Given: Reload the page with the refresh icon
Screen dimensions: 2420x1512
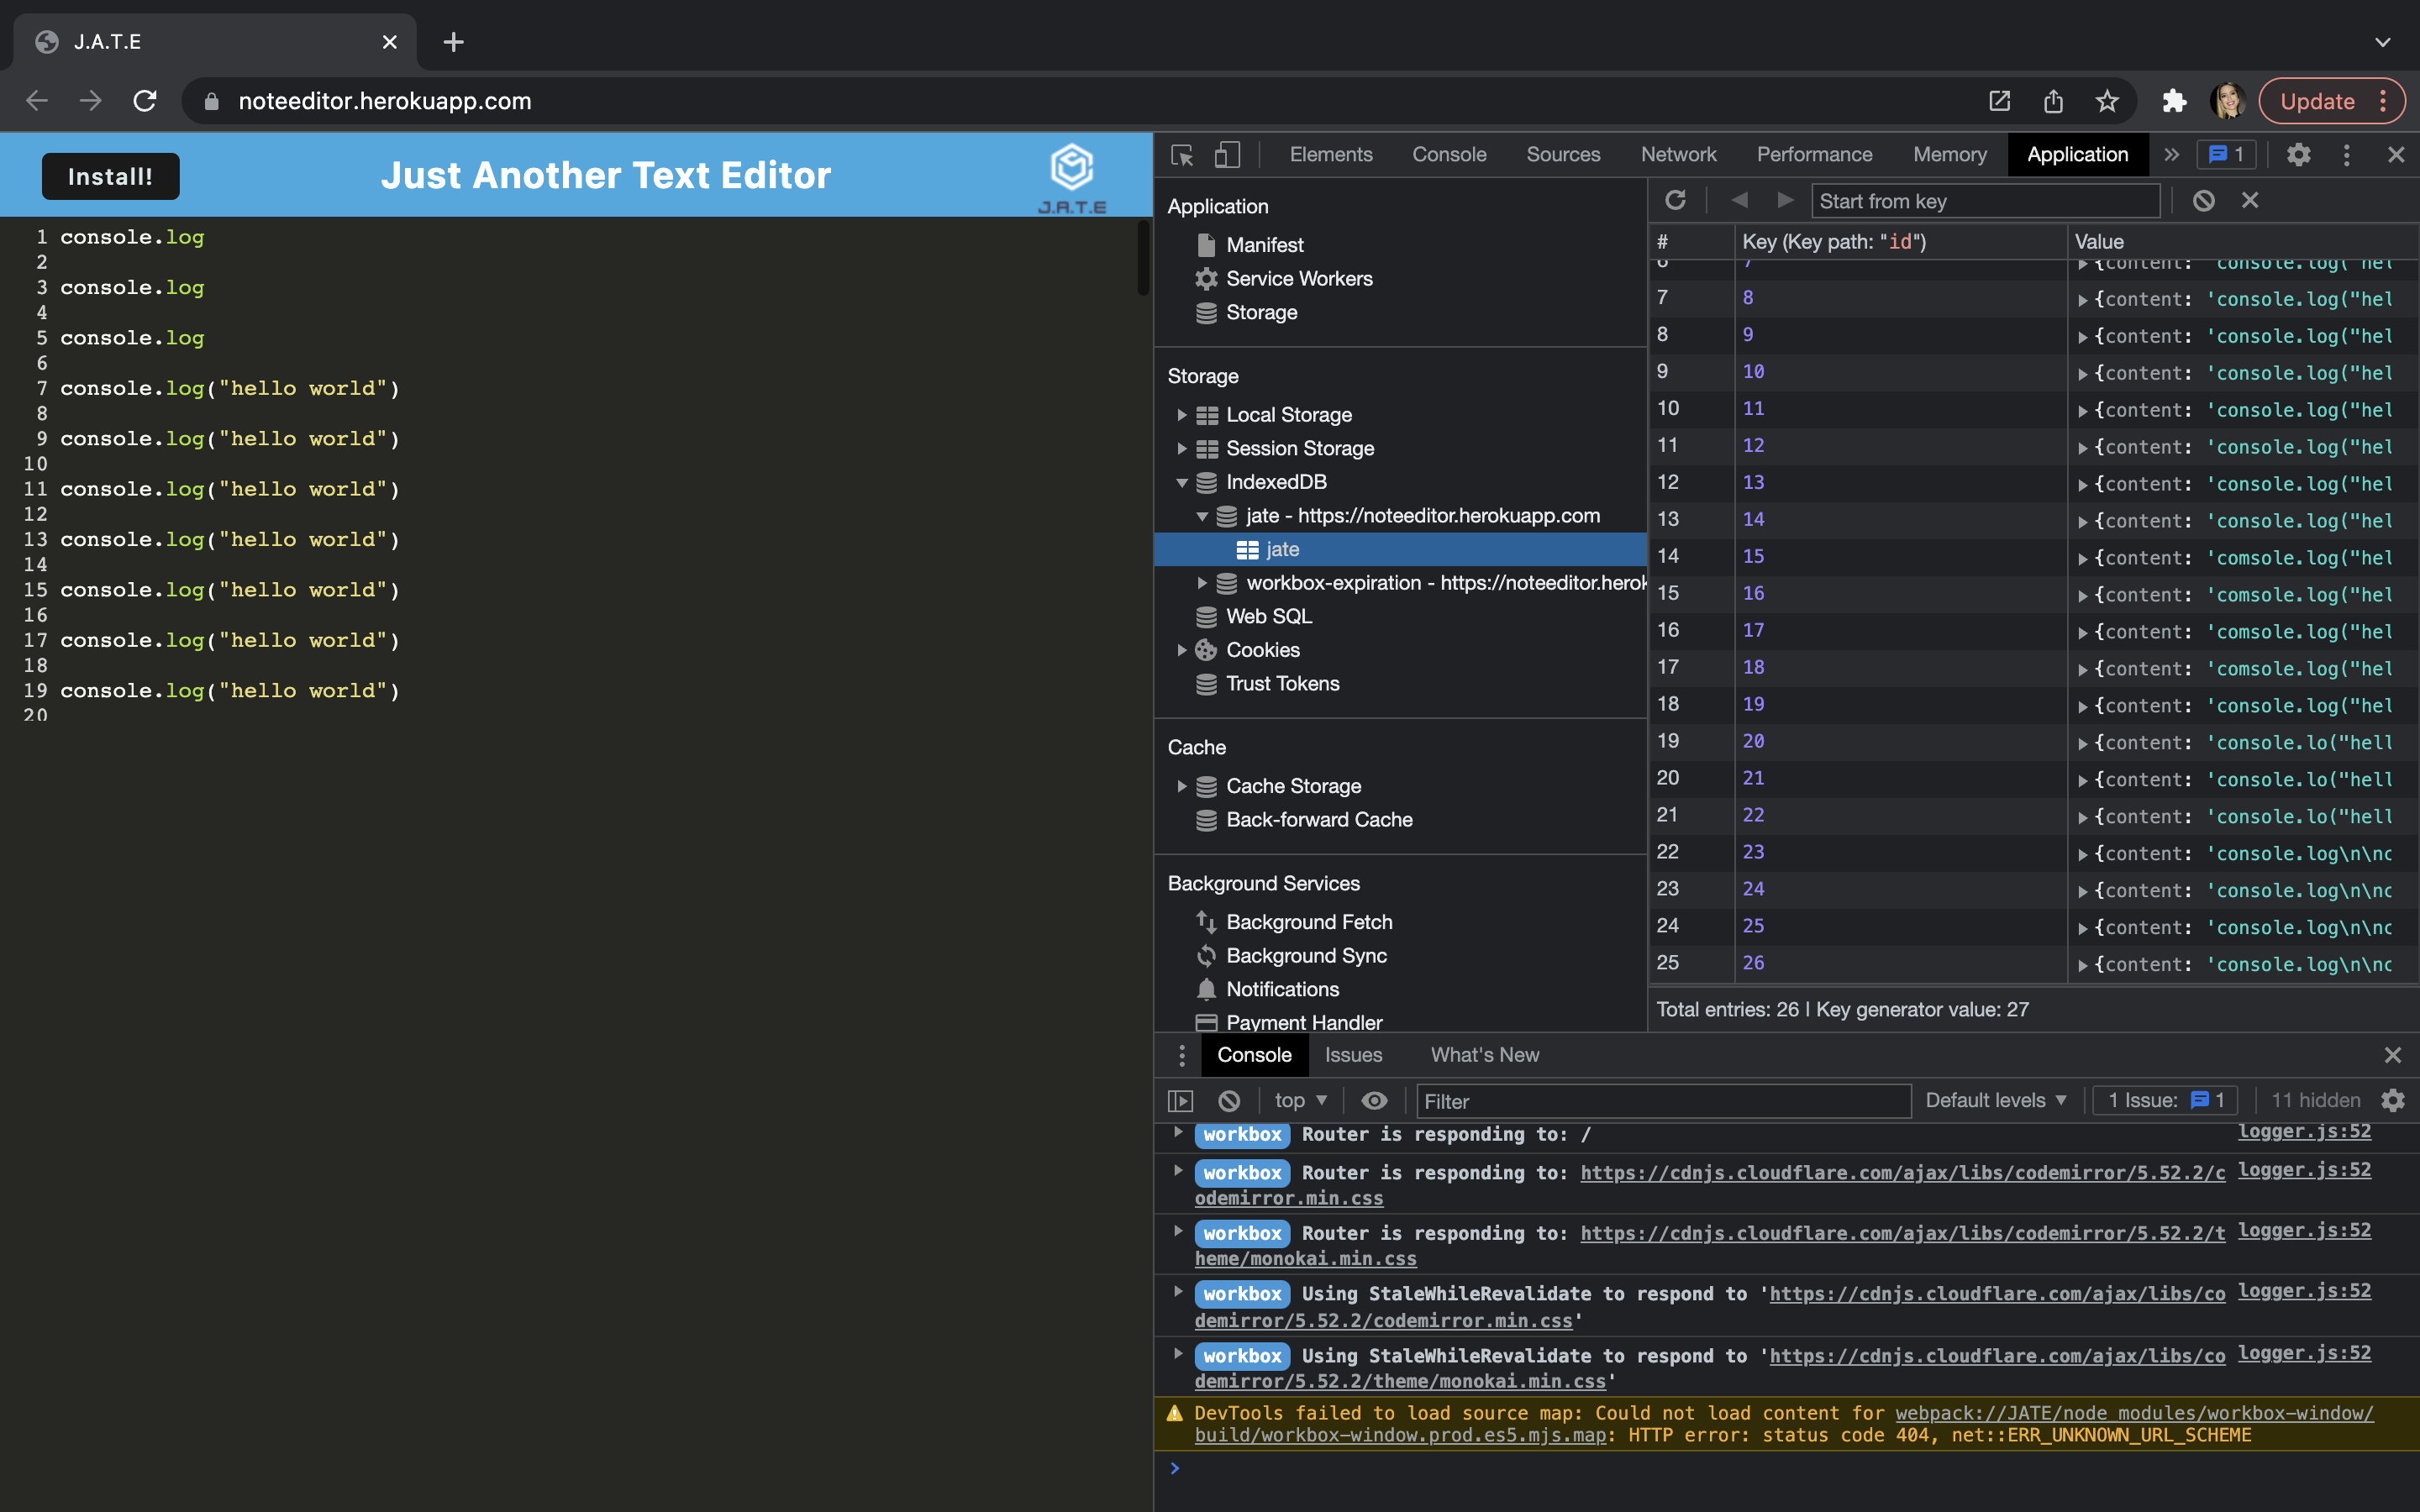Looking at the screenshot, I should [145, 101].
